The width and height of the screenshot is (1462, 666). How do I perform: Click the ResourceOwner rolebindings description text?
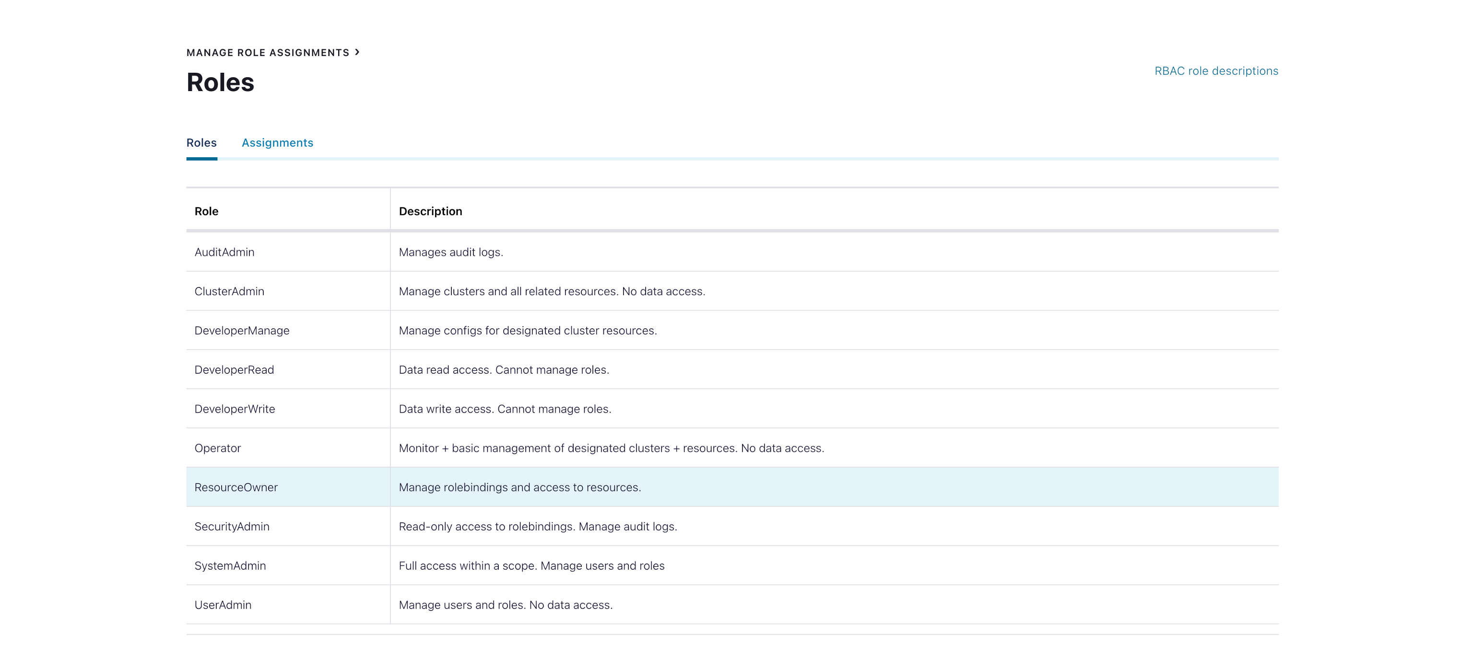point(519,487)
